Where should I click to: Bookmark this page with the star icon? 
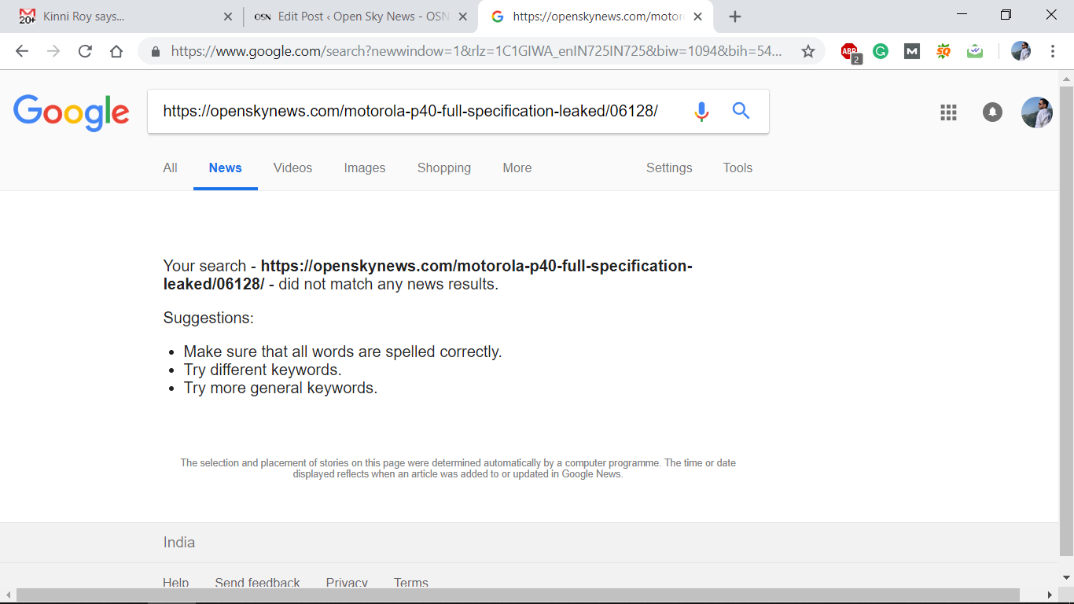(807, 52)
